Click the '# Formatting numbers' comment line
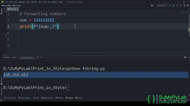 [x=43, y=14]
